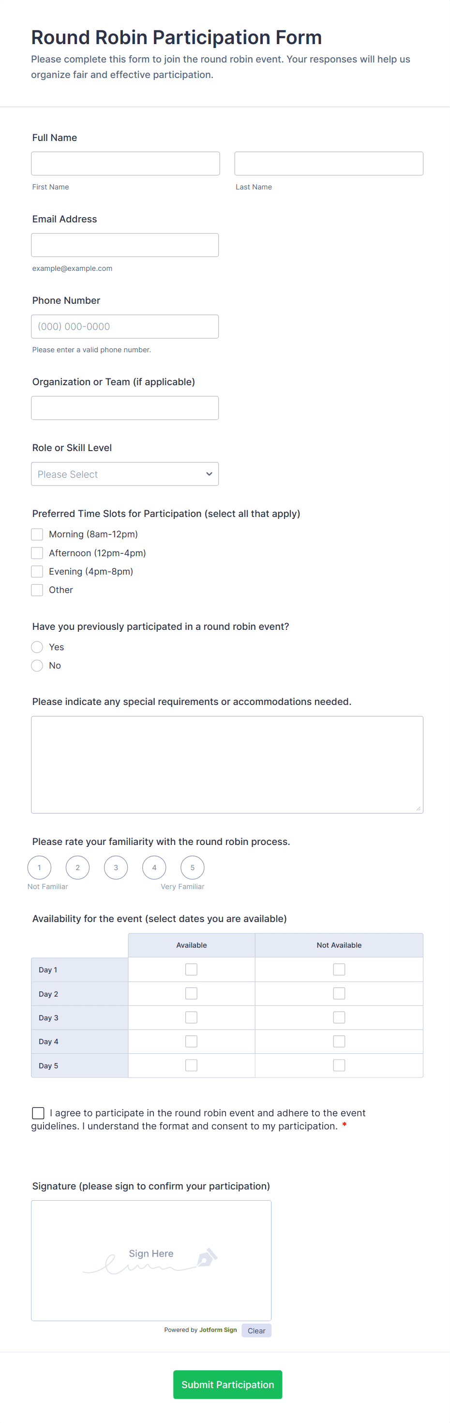Select the Very Familiar rating of 5

click(193, 867)
